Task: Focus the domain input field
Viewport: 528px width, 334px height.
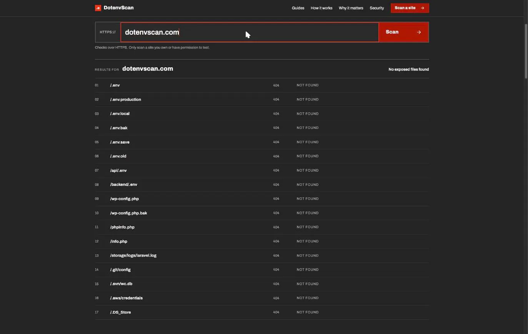Action: pos(250,32)
